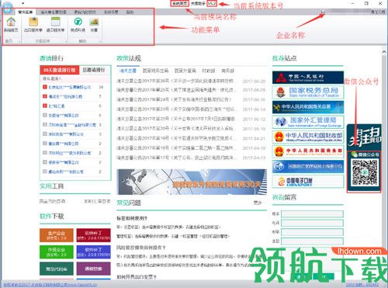Open customs announcement 2017 No. 20
388x288 pixels.
(175, 128)
